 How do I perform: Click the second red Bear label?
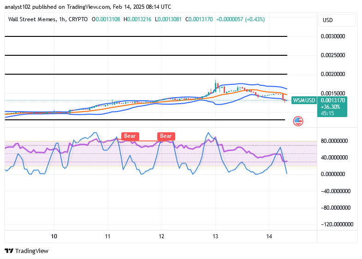coord(166,136)
